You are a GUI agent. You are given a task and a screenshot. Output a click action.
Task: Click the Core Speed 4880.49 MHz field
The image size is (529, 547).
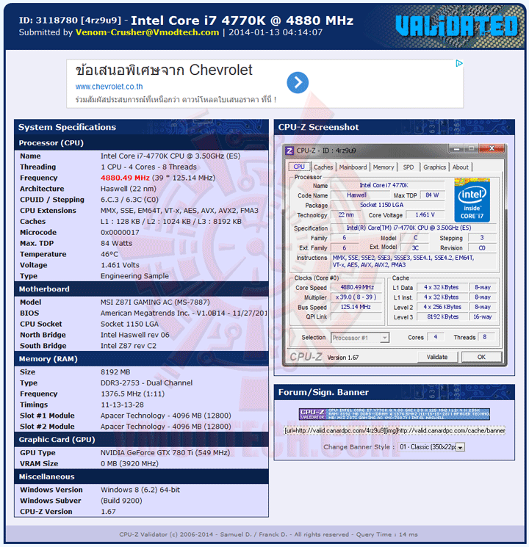(357, 288)
